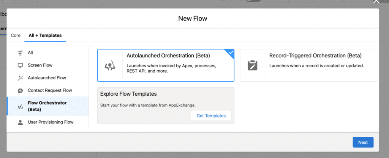Click the Flow Orchestrator sidebar icon

click(20, 107)
